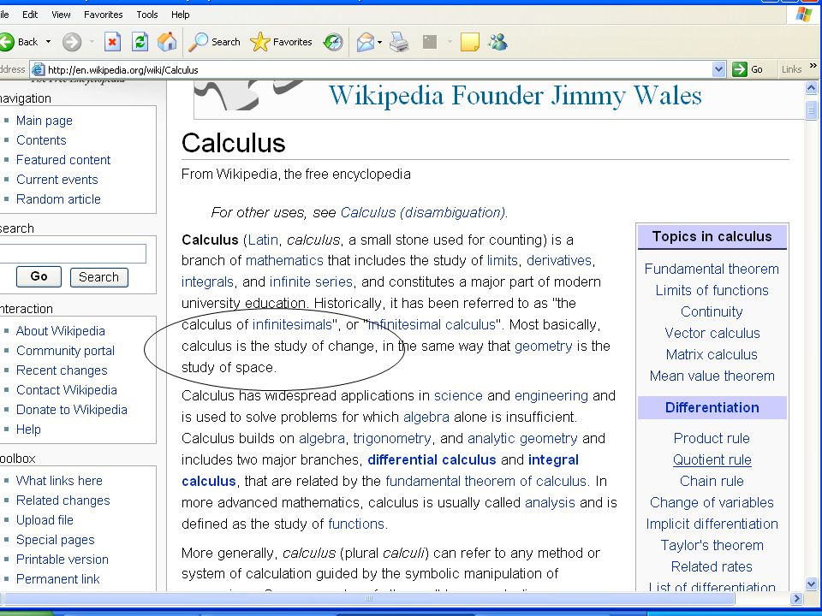Open the Edit menu
The width and height of the screenshot is (822, 616).
pos(30,15)
